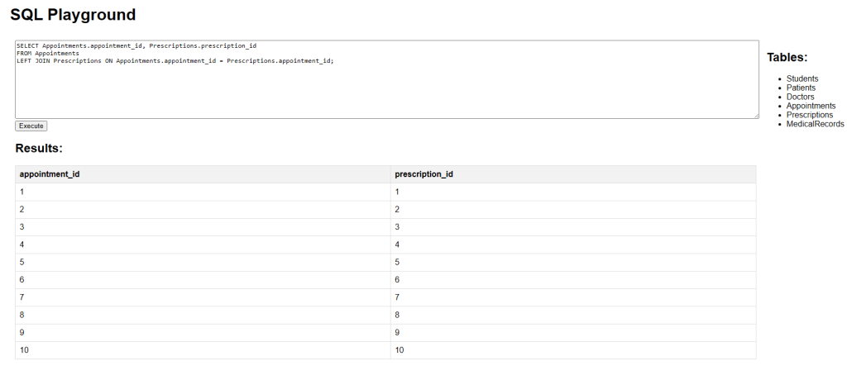
Task: Click the appointment_id cell with value 5
Action: coord(203,263)
